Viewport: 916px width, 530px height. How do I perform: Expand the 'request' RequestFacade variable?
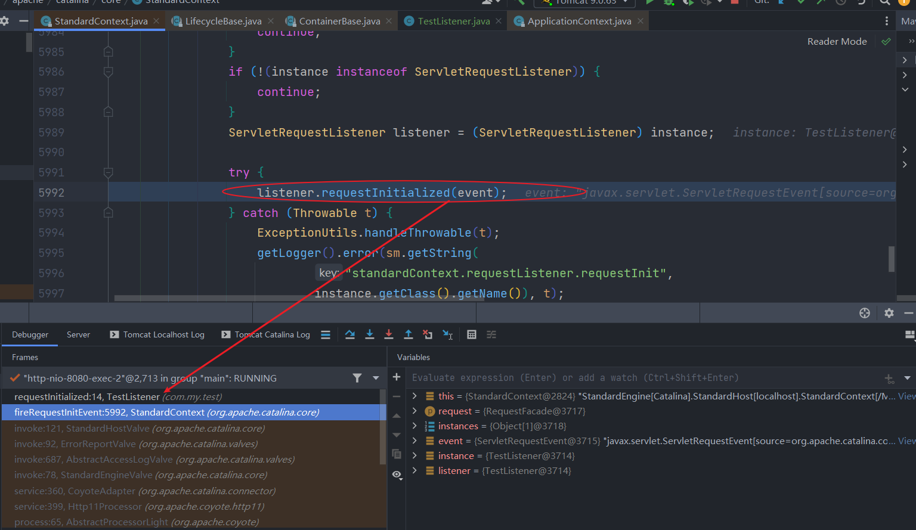(414, 411)
